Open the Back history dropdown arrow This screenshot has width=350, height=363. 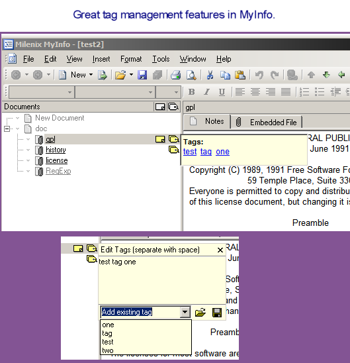pos(27,75)
